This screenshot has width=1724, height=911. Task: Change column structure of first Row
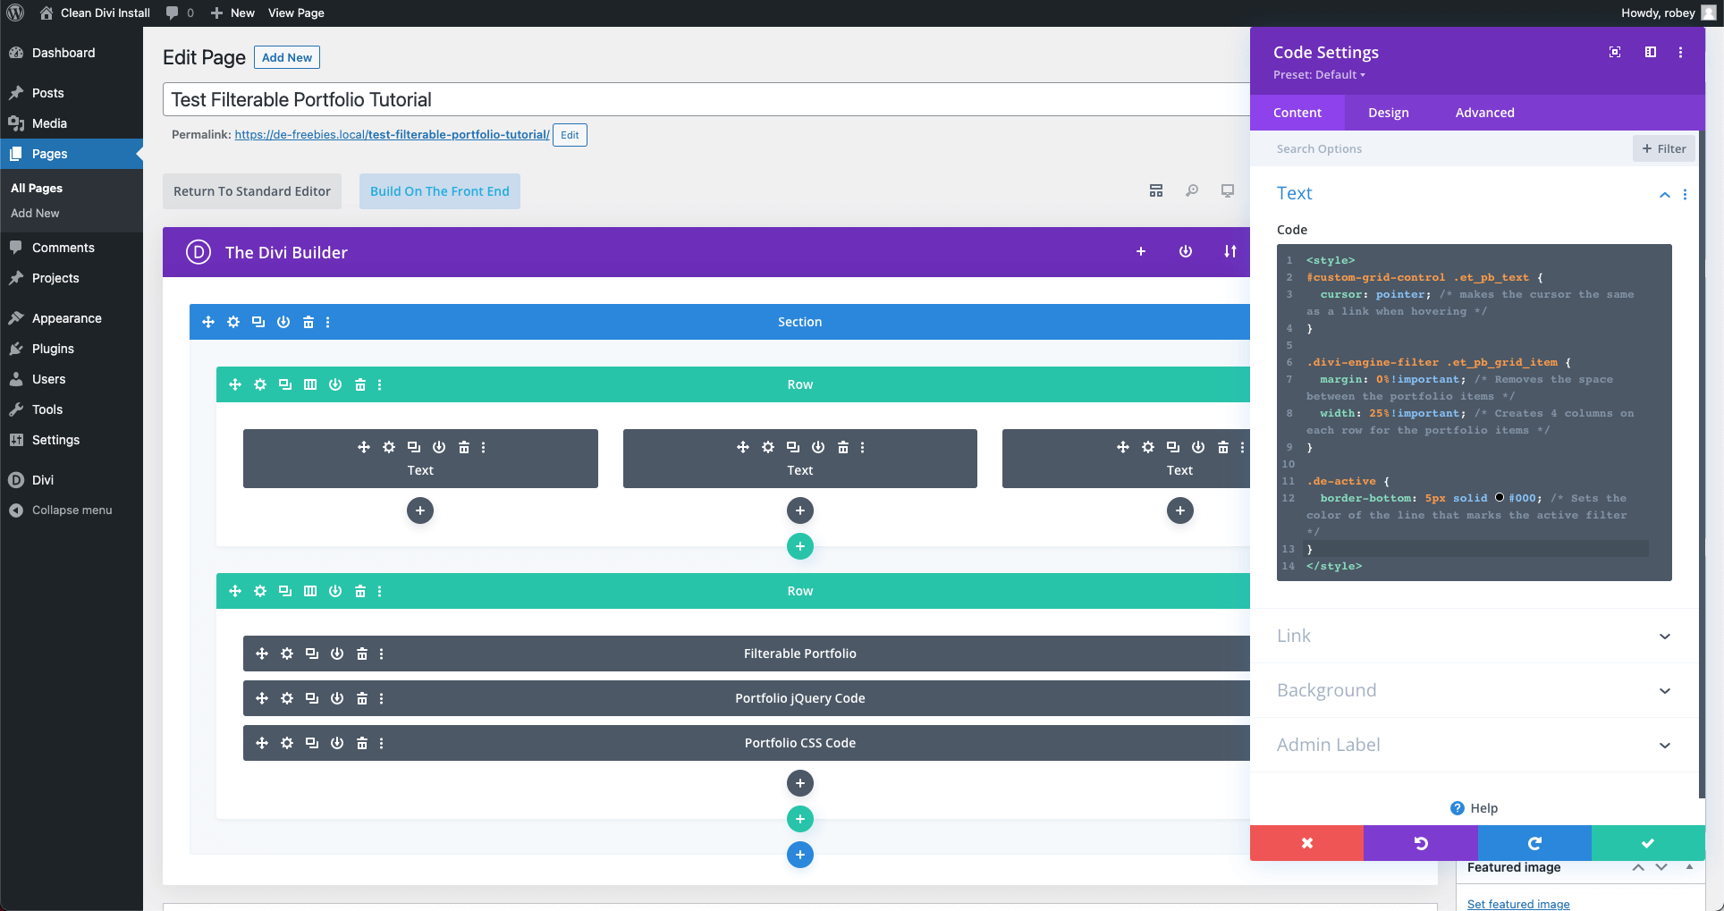coord(310,384)
